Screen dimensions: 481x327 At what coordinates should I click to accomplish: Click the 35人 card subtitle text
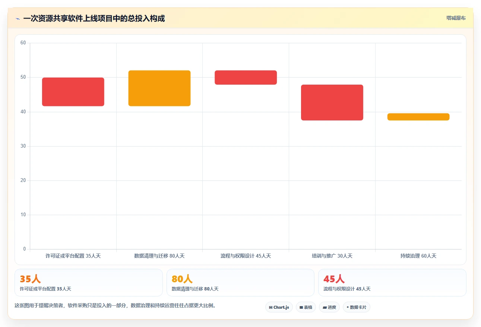(x=45, y=289)
